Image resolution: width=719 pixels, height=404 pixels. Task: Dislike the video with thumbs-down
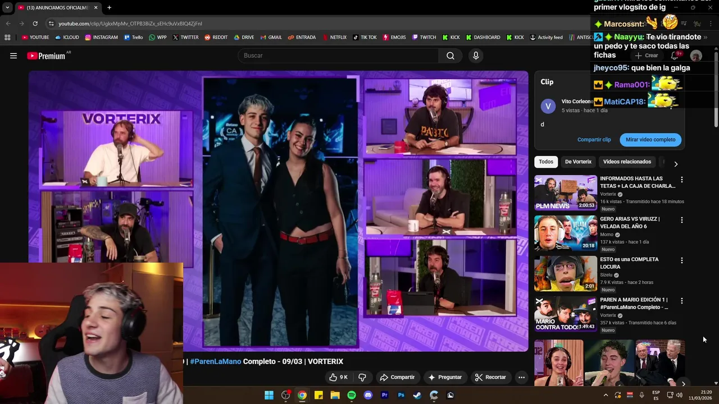point(362,377)
